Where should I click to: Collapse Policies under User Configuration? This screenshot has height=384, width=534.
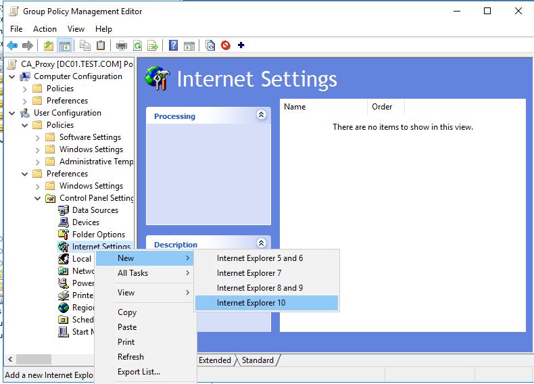click(24, 125)
